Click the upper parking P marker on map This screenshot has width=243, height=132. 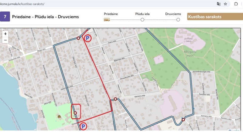[87, 38]
